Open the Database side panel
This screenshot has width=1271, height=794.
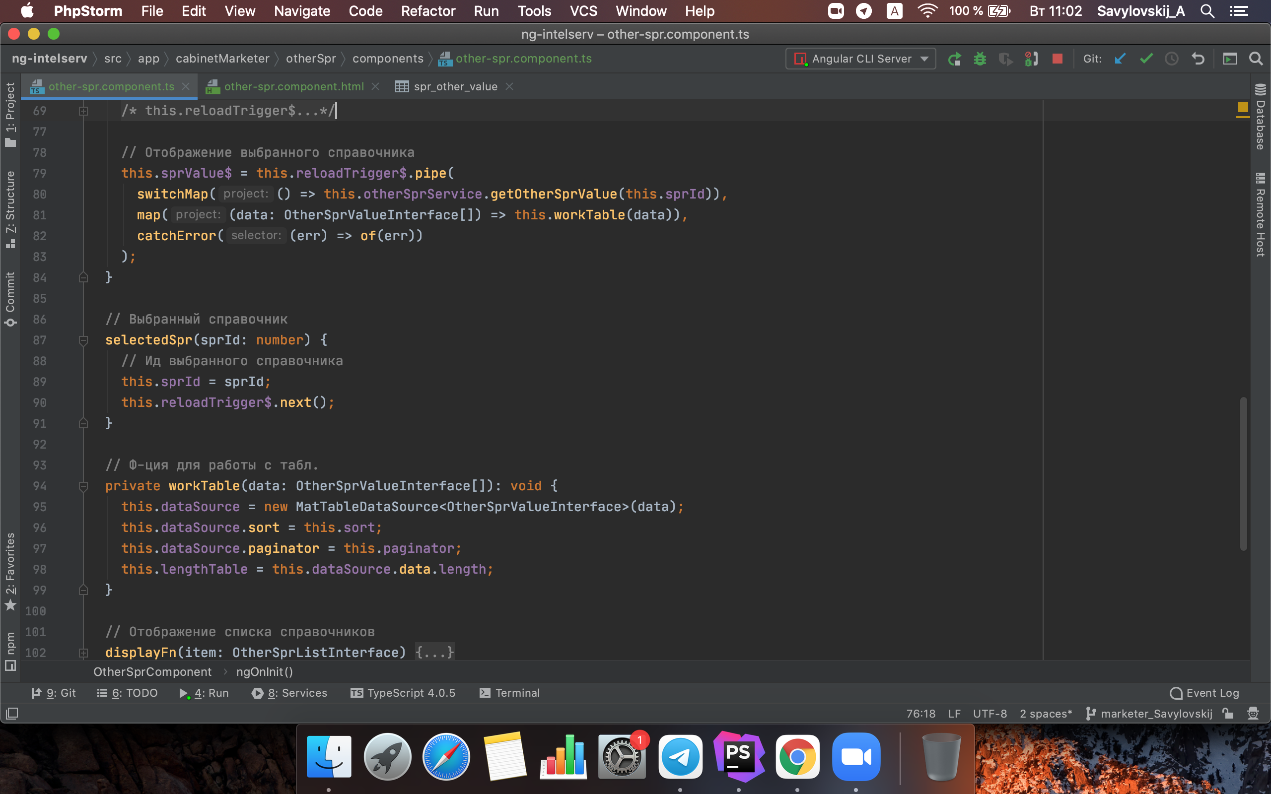[x=1261, y=117]
